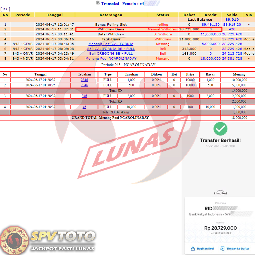255x255 pixels.
Task: Open Beli CALIFORNIA BB - FULL link
Action: 111,49
